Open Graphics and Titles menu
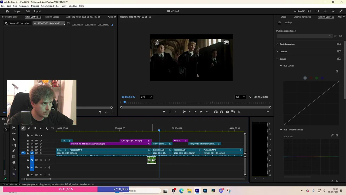346x195 pixels. (x=50, y=6)
